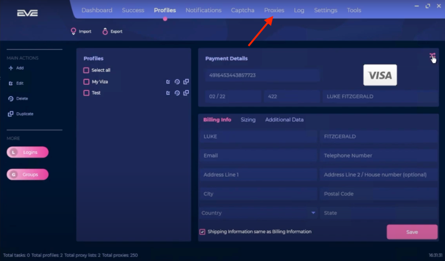The height and width of the screenshot is (261, 445).
Task: Tick the Select all checkbox
Action: pos(86,70)
